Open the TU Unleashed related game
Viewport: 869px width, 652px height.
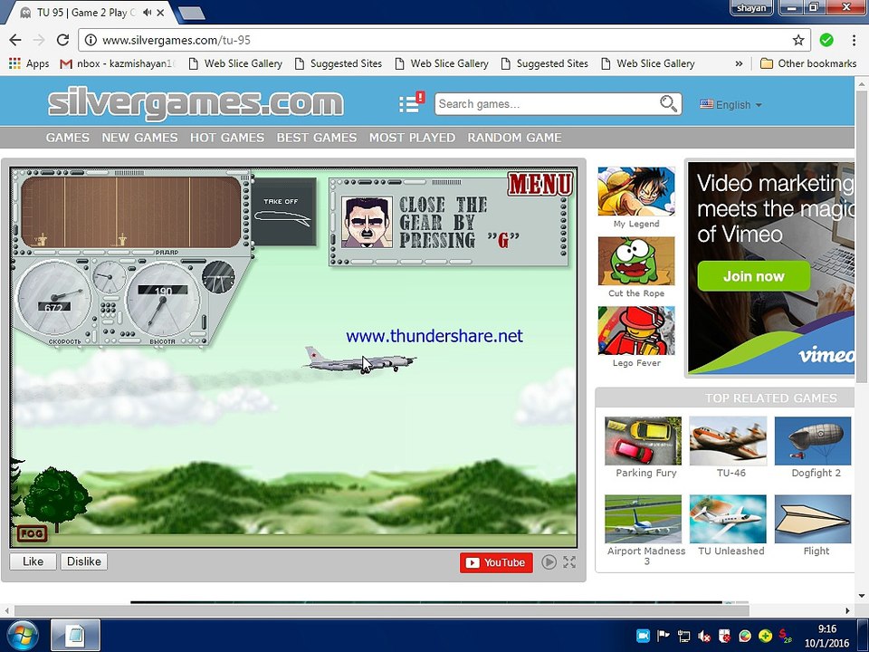[x=728, y=519]
